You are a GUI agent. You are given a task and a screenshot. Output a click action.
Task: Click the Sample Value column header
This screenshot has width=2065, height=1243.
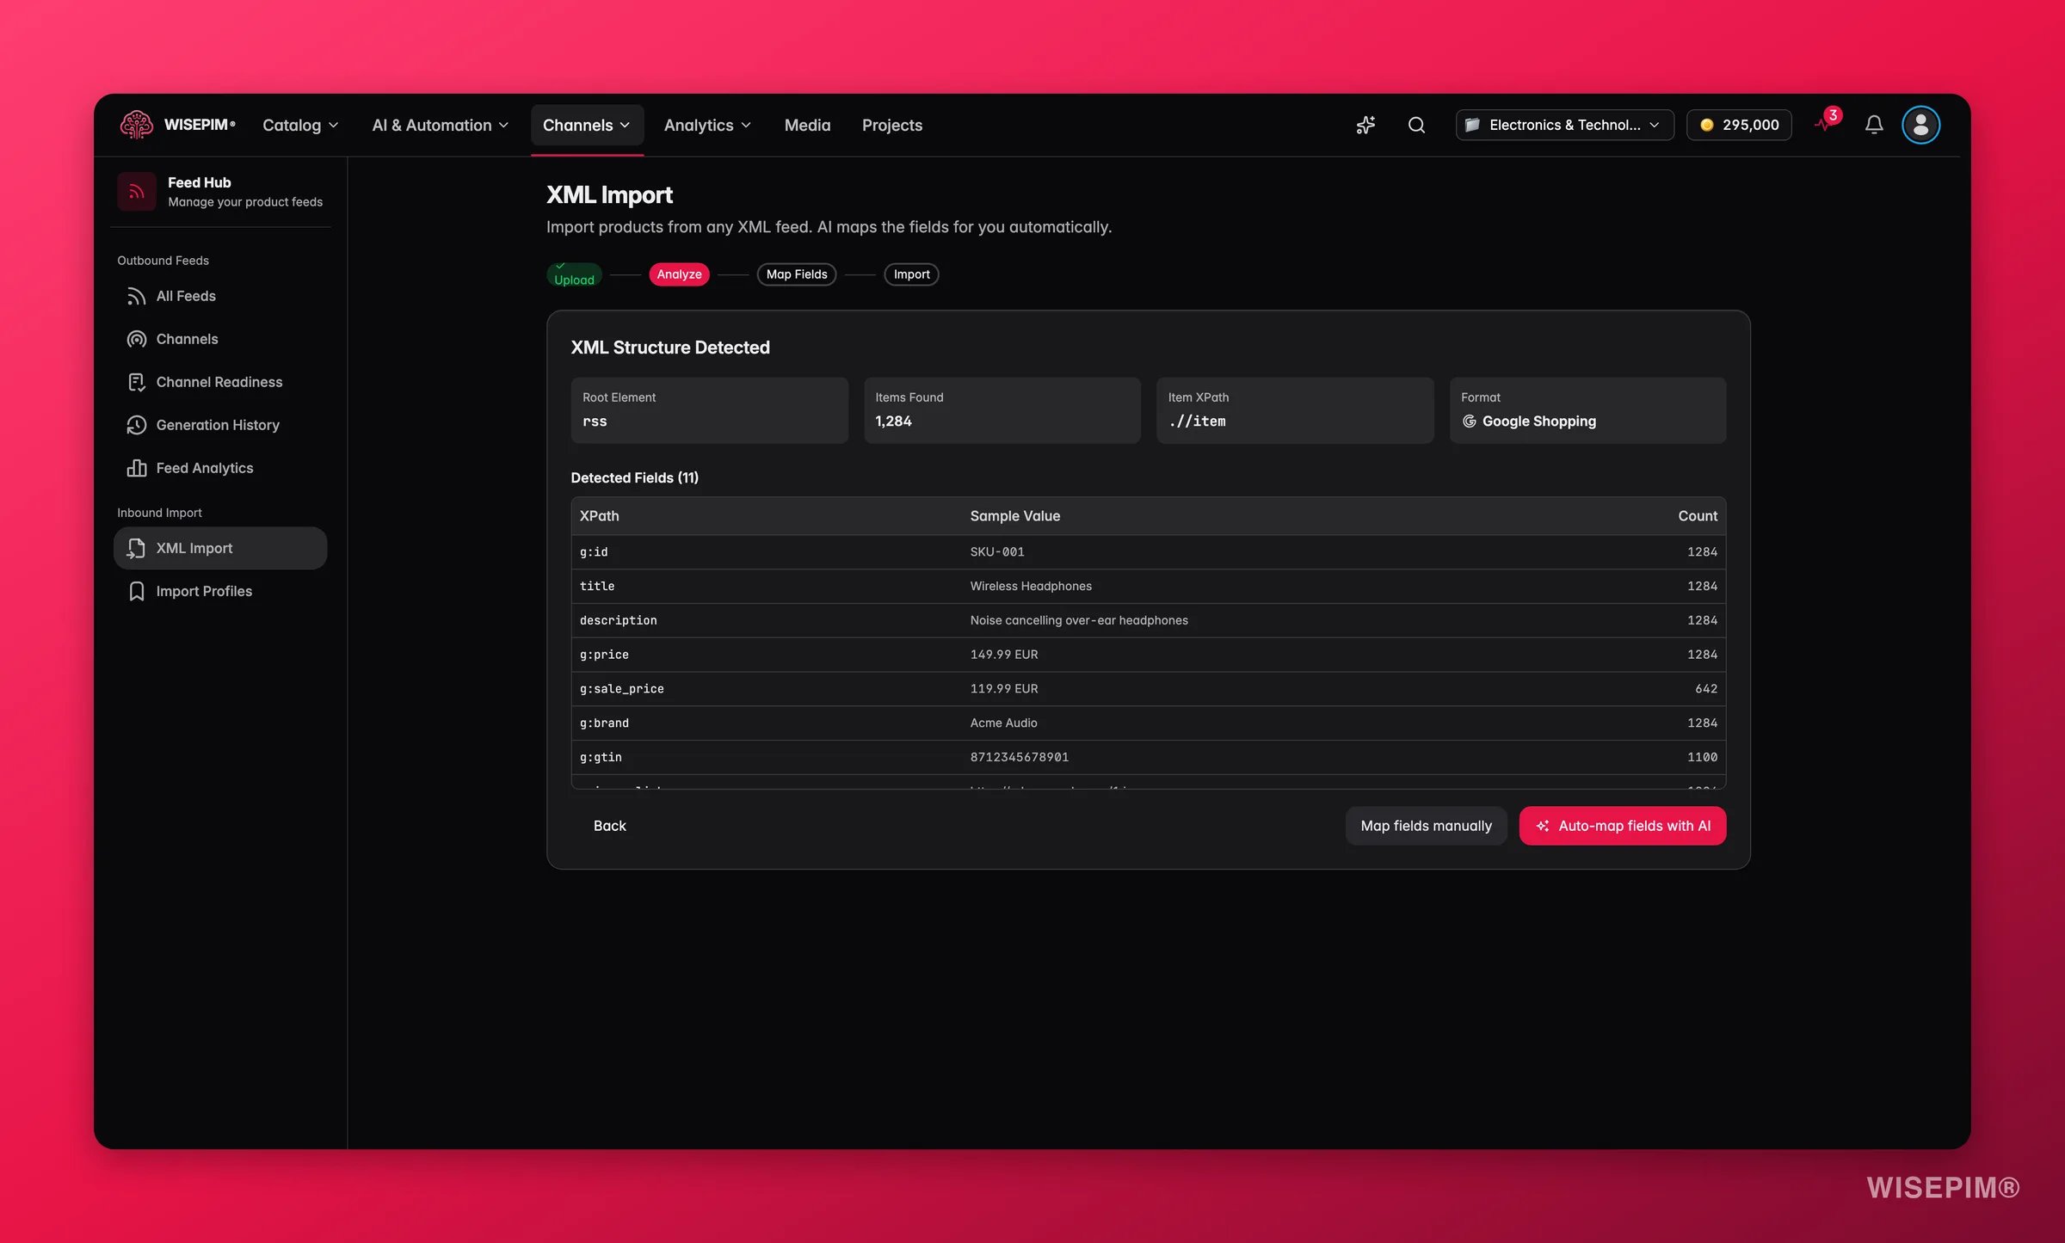coord(1014,516)
